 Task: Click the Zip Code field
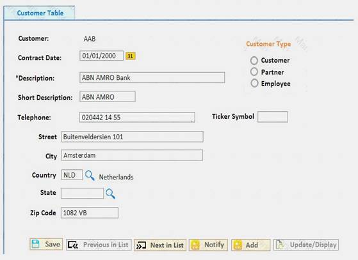tap(90, 213)
